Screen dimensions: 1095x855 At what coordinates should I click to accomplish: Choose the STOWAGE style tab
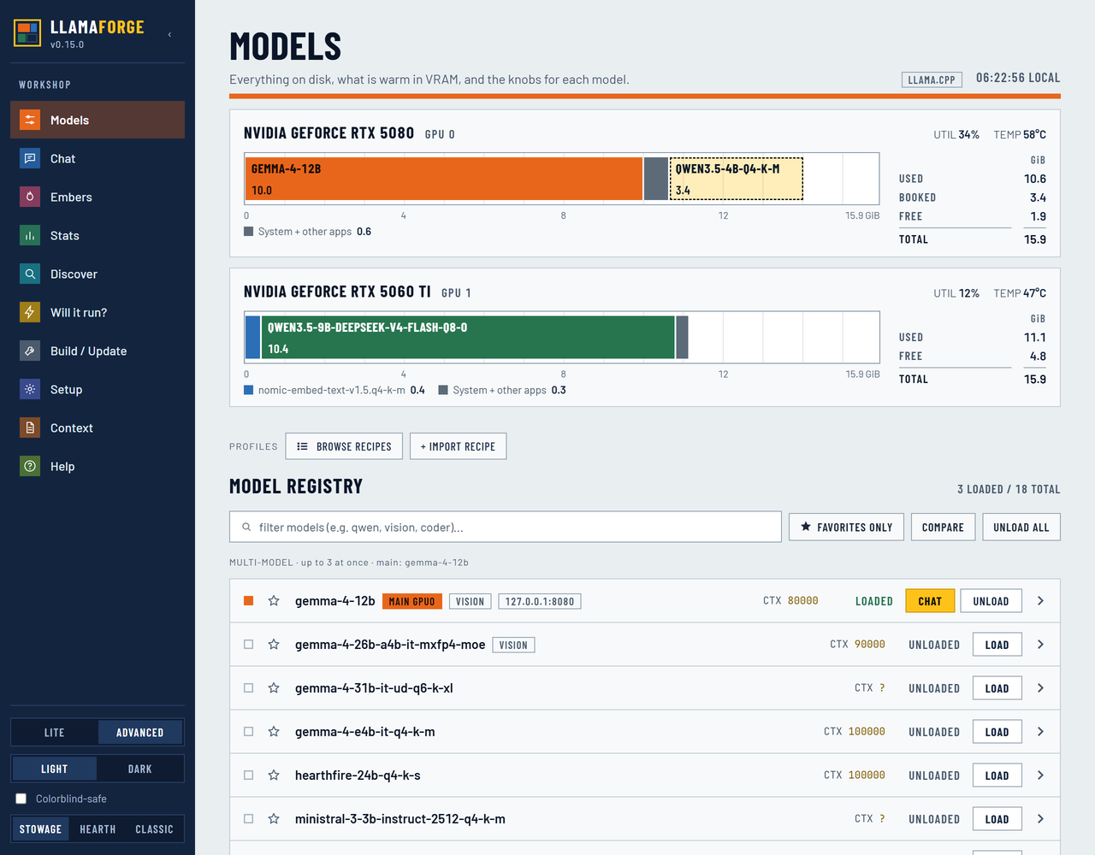click(41, 829)
